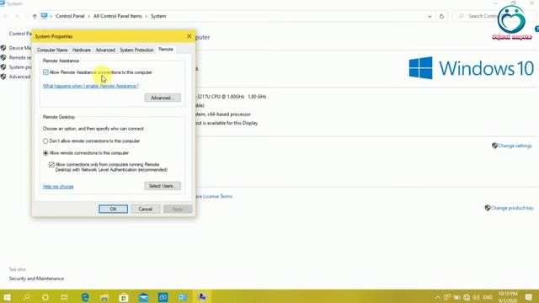Refresh the System control panel page
Screen dimensions: 539x303
pyautogui.click(x=441, y=16)
